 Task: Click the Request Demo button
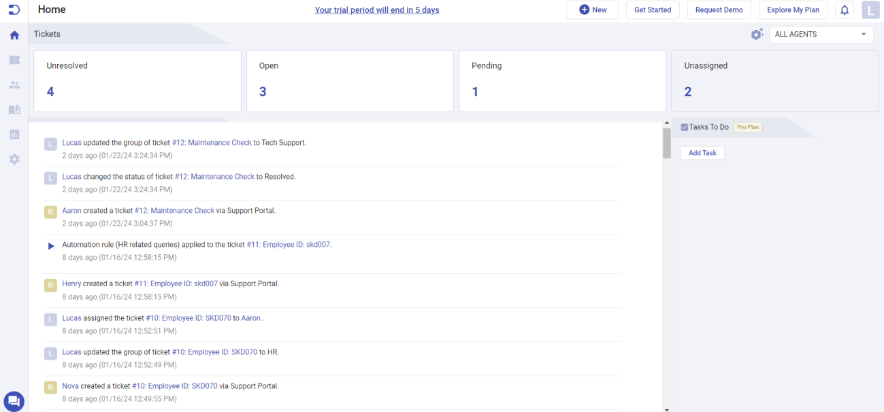(719, 10)
